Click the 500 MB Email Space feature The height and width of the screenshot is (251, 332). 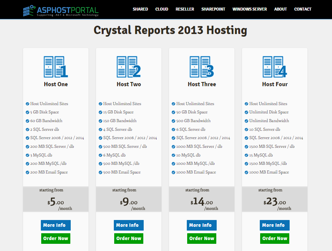pyautogui.click(x=122, y=172)
